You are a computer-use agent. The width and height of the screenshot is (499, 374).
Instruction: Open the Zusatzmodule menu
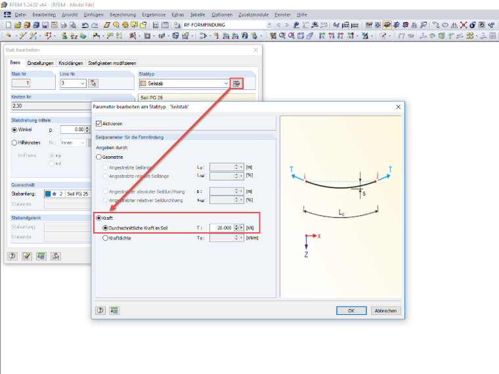[x=253, y=14]
